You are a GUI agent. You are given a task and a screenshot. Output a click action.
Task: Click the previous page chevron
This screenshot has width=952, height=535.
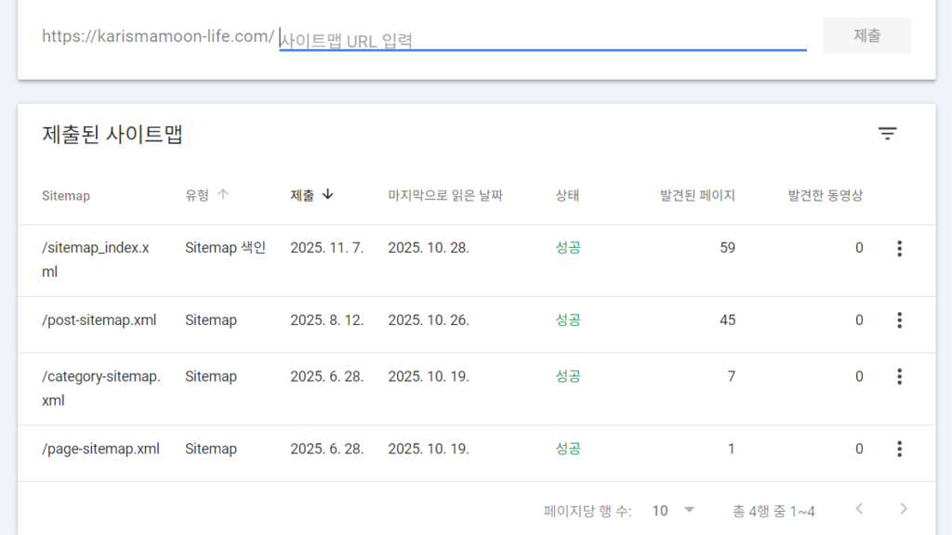859,509
